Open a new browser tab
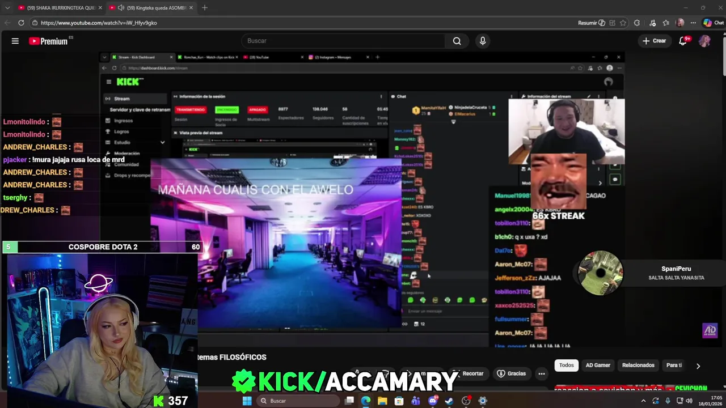 204,7
